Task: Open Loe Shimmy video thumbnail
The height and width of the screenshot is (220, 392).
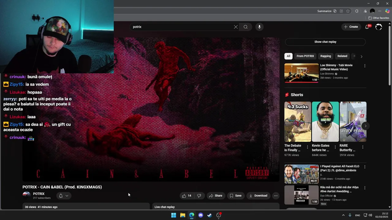Action: pyautogui.click(x=301, y=73)
